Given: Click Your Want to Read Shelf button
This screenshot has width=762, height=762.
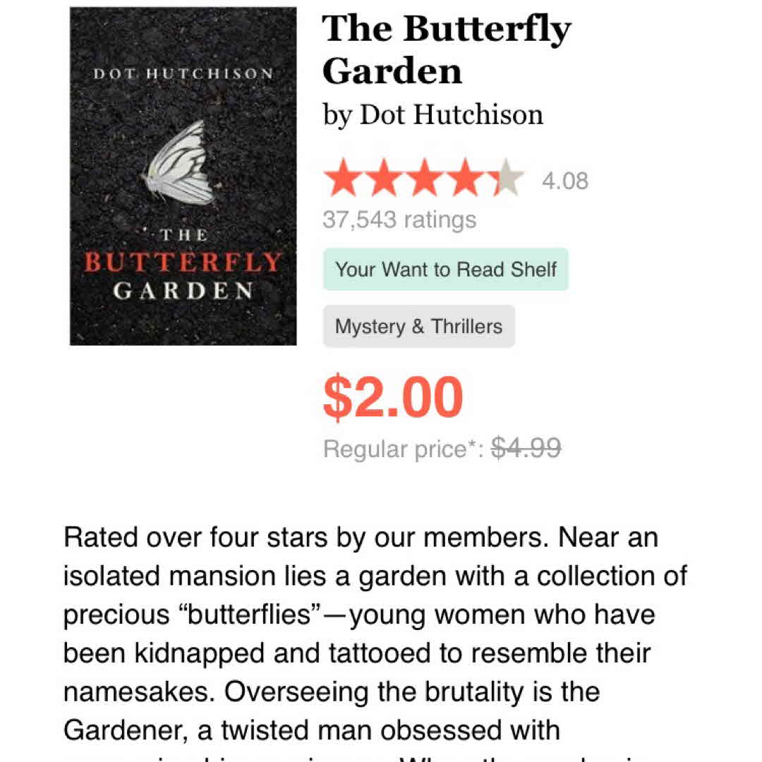Looking at the screenshot, I should [446, 270].
